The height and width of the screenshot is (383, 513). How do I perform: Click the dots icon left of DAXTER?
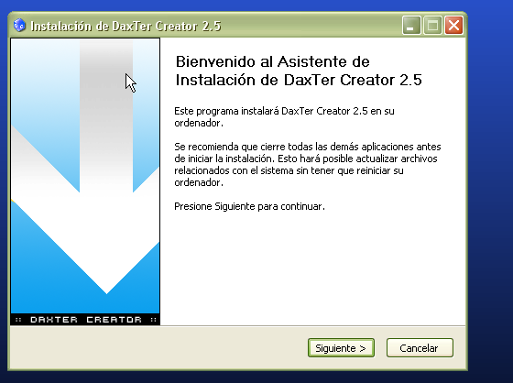point(18,320)
